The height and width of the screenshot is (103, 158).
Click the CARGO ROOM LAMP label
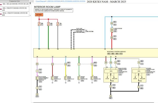point(118,29)
